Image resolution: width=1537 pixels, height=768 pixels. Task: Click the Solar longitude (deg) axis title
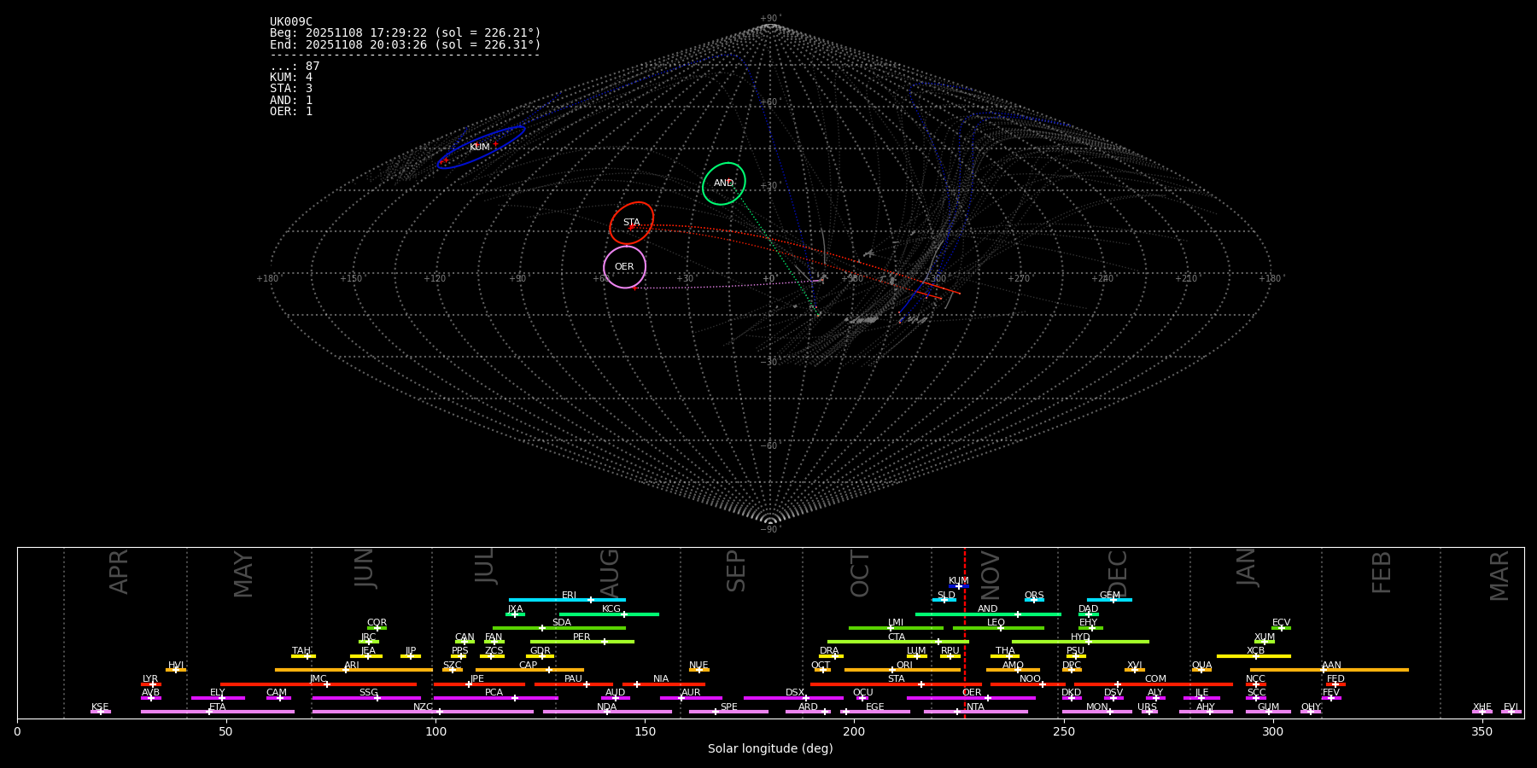tap(770, 748)
